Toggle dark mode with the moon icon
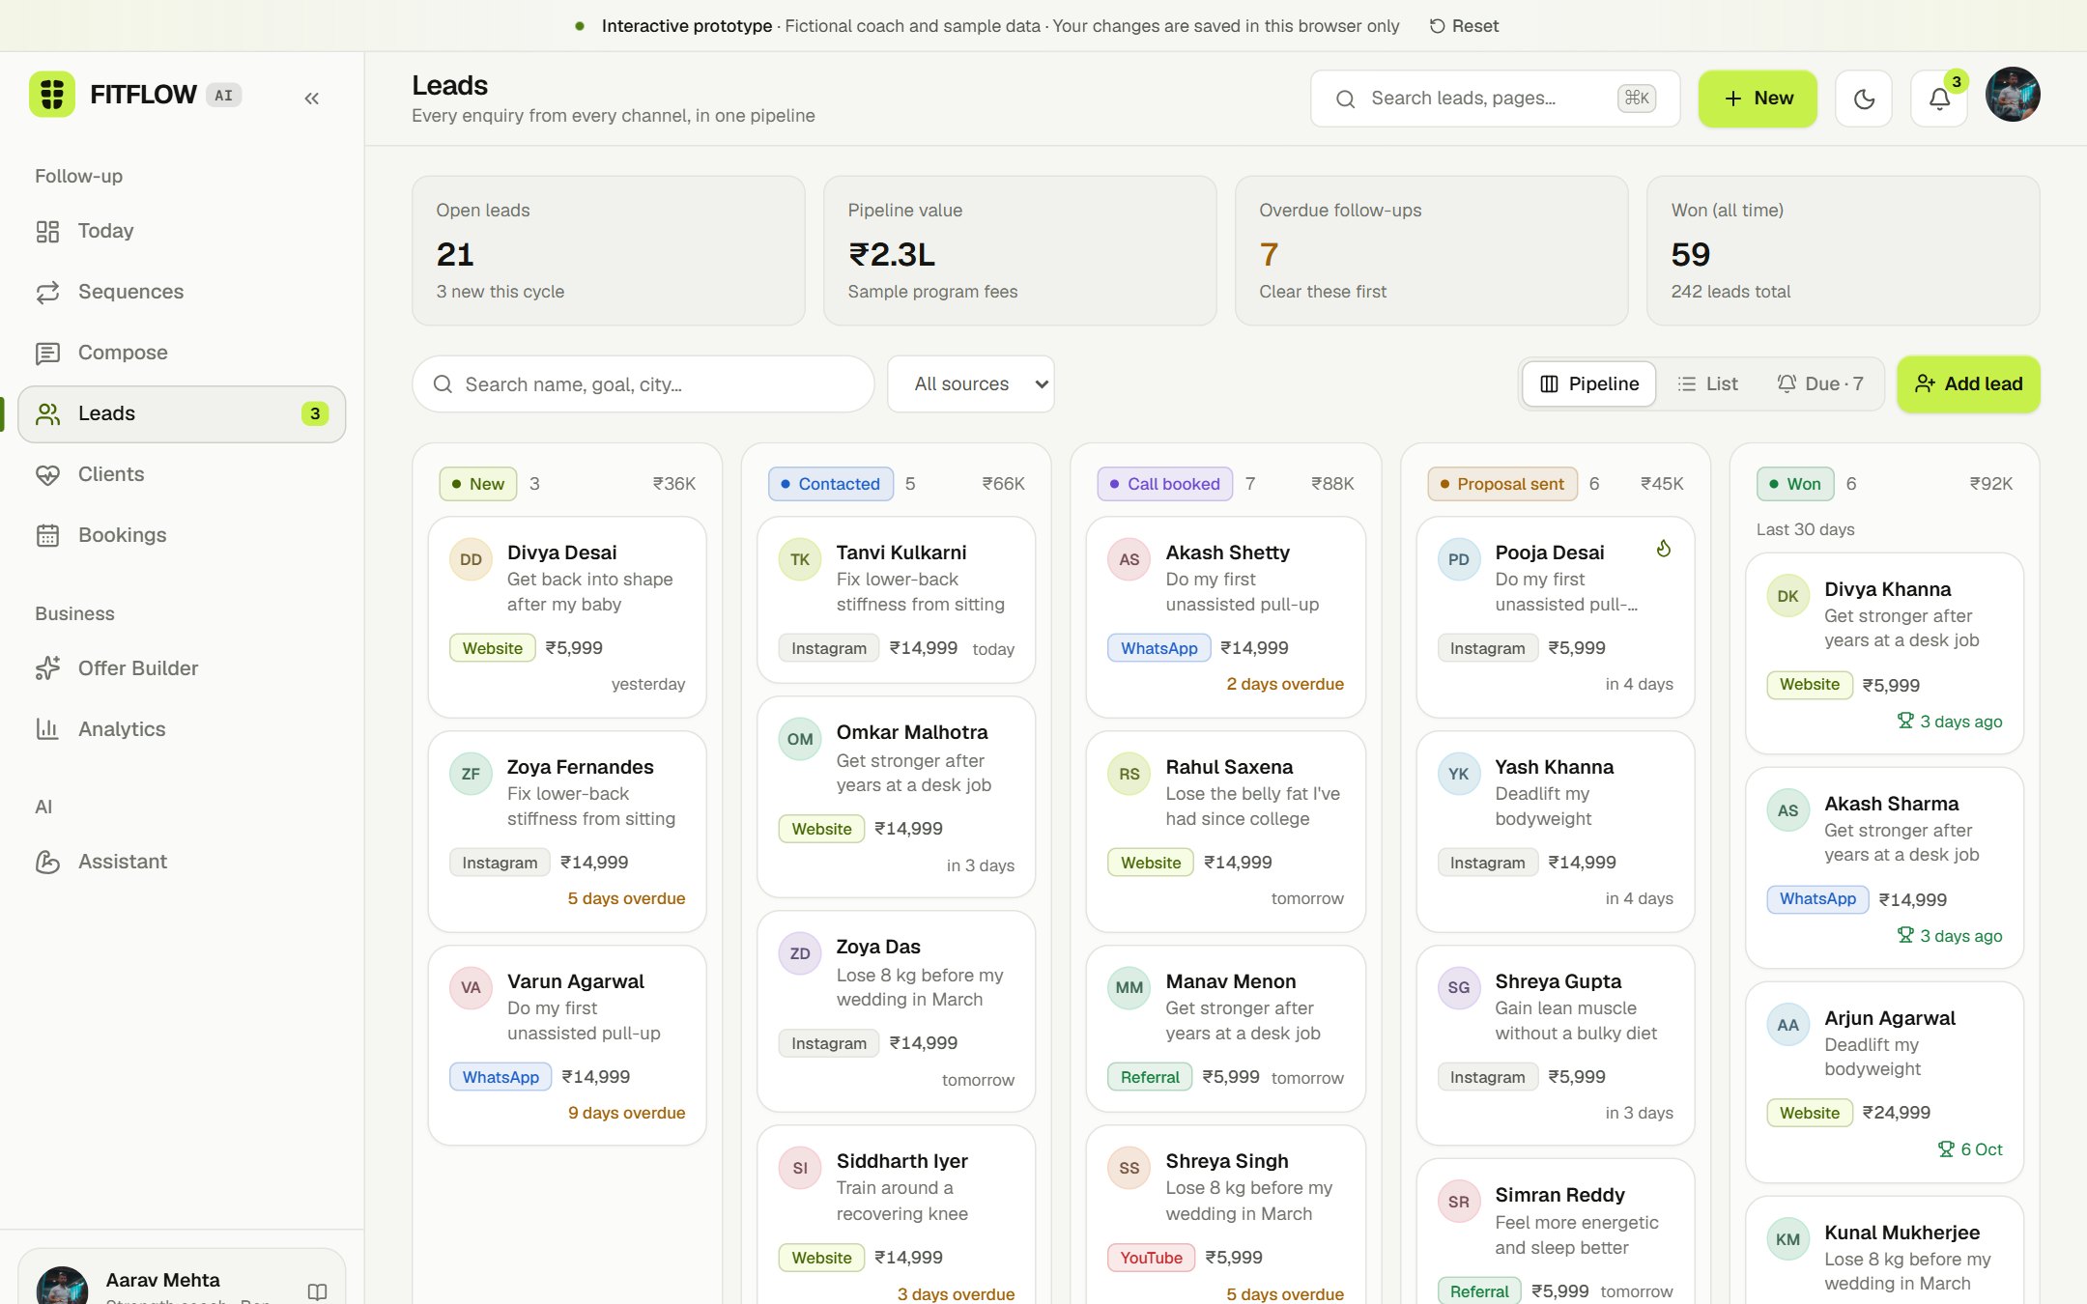 1864,99
